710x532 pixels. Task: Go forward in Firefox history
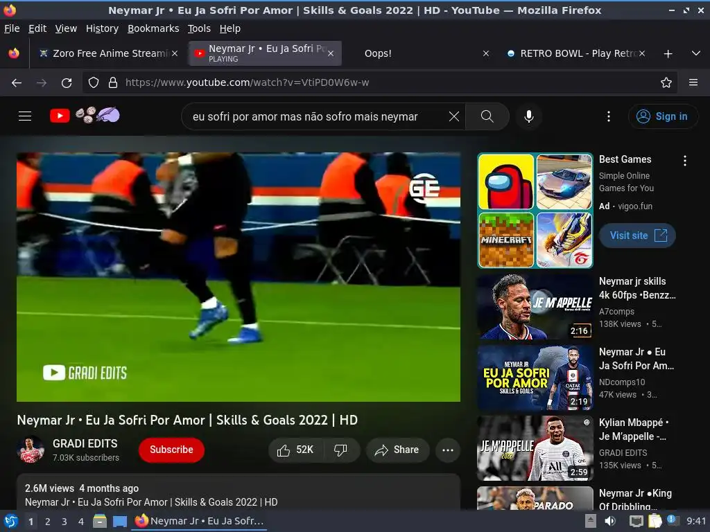tap(42, 83)
